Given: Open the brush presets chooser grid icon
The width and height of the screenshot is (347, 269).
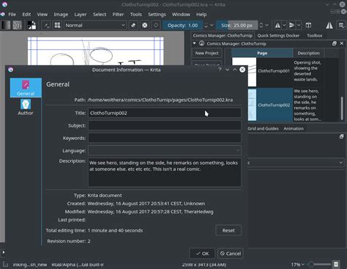Looking at the screenshot, I should (x=57, y=25).
